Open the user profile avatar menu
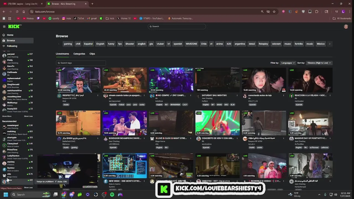The image size is (354, 199). coord(346,27)
